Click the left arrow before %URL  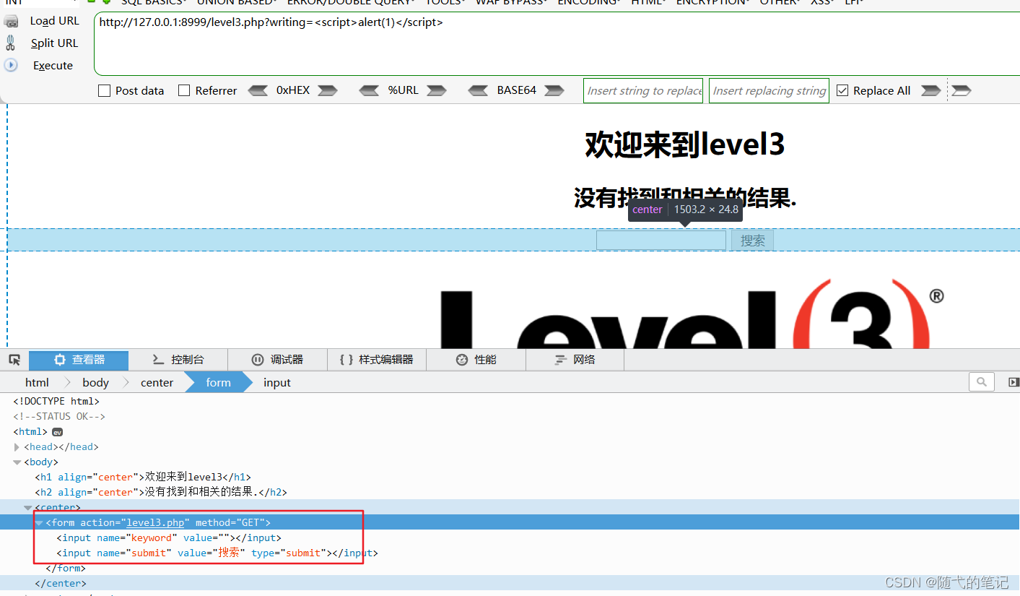pyautogui.click(x=369, y=90)
